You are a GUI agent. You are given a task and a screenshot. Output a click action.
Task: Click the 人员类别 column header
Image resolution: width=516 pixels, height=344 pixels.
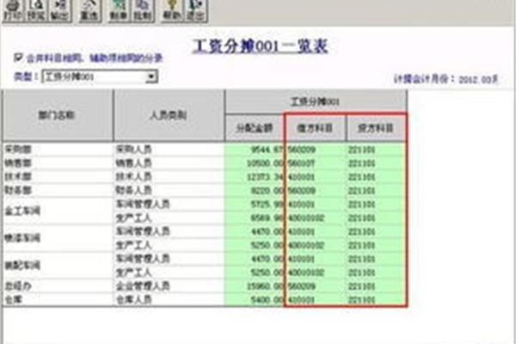(x=169, y=115)
